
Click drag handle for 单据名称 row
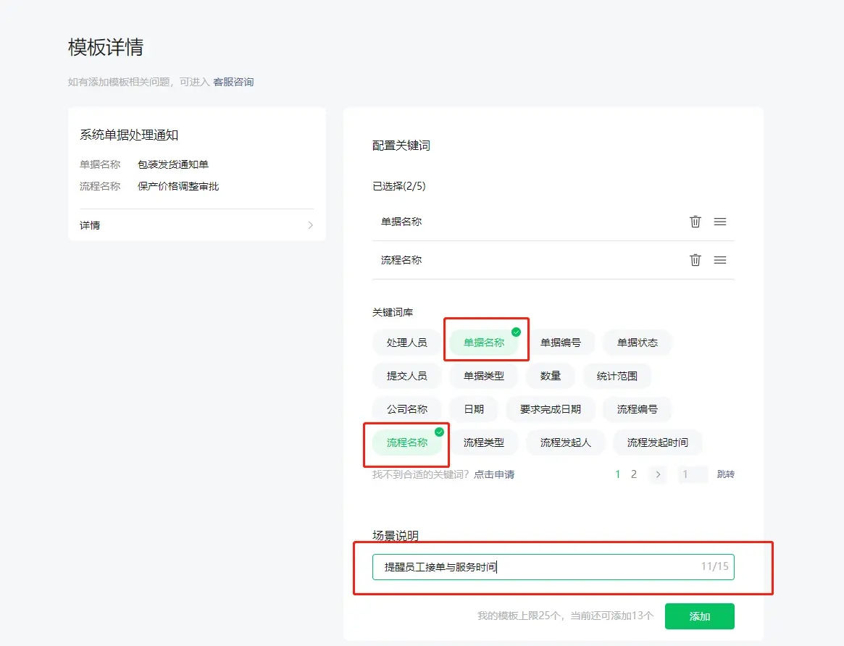point(719,222)
